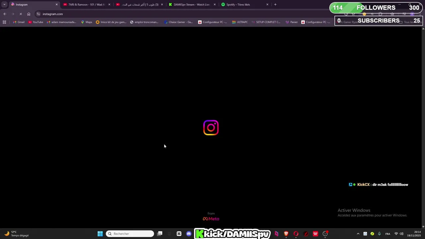This screenshot has height=239, width=425.
Task: Open Task View from the taskbar
Action: pos(160,234)
